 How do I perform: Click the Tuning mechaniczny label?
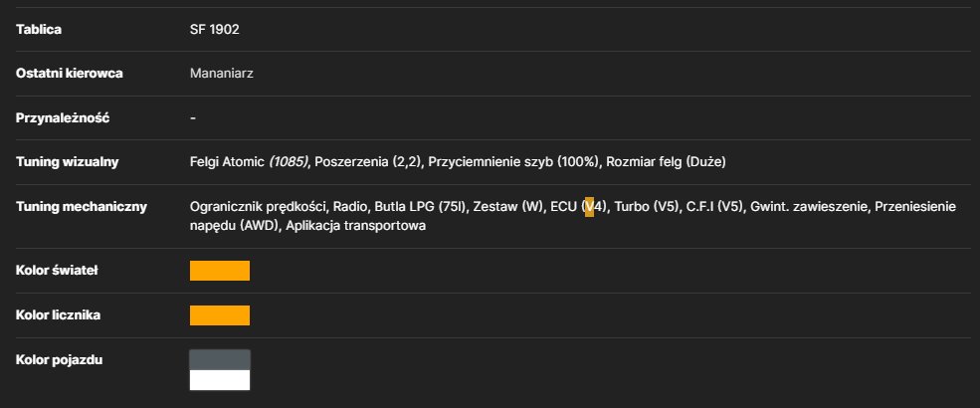click(82, 206)
